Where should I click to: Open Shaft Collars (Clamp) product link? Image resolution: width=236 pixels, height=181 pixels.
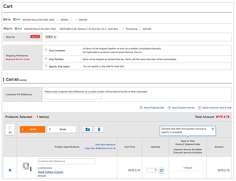[50, 172]
